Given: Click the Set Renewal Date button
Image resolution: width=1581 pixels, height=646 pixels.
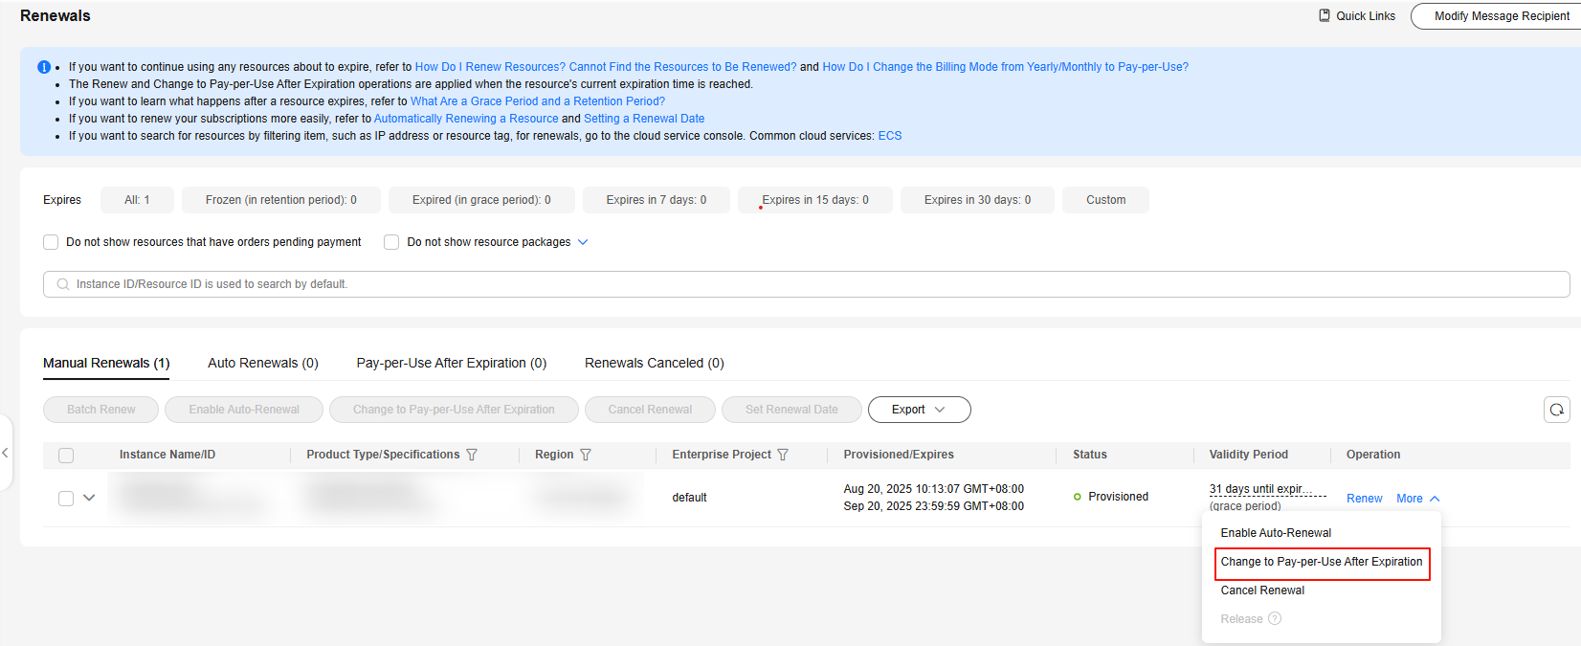Looking at the screenshot, I should (x=791, y=410).
